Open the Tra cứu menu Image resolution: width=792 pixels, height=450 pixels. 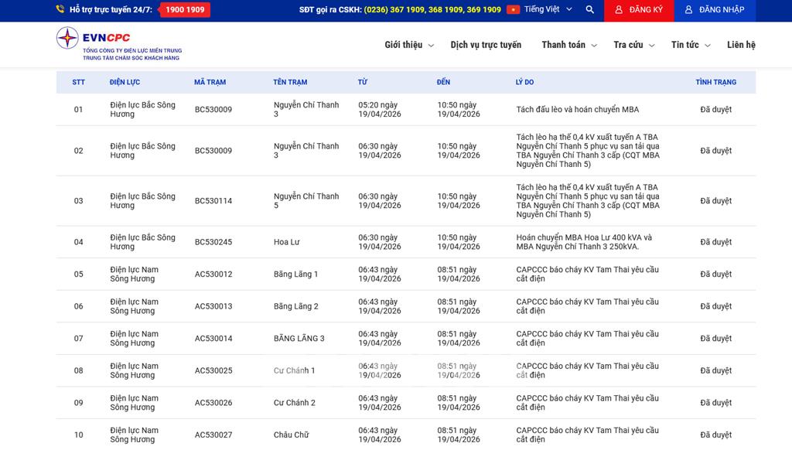pos(633,45)
